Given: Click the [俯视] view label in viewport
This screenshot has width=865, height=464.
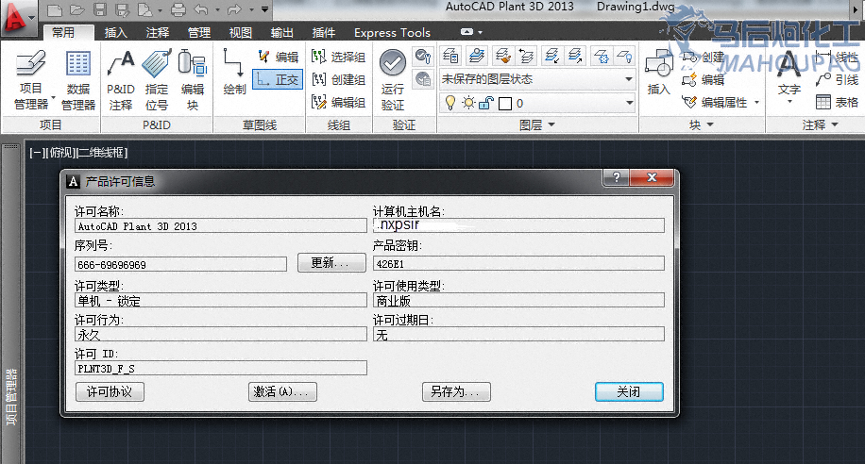Looking at the screenshot, I should click(x=60, y=153).
